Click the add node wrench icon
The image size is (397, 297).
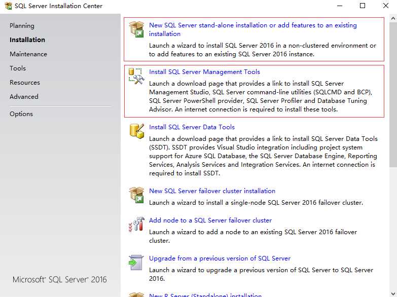pos(136,224)
